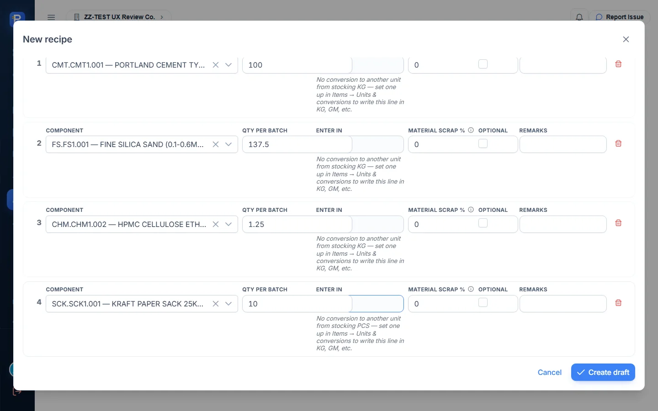Show Material Scrap % info in row 3
Image resolution: width=658 pixels, height=411 pixels.
click(471, 210)
